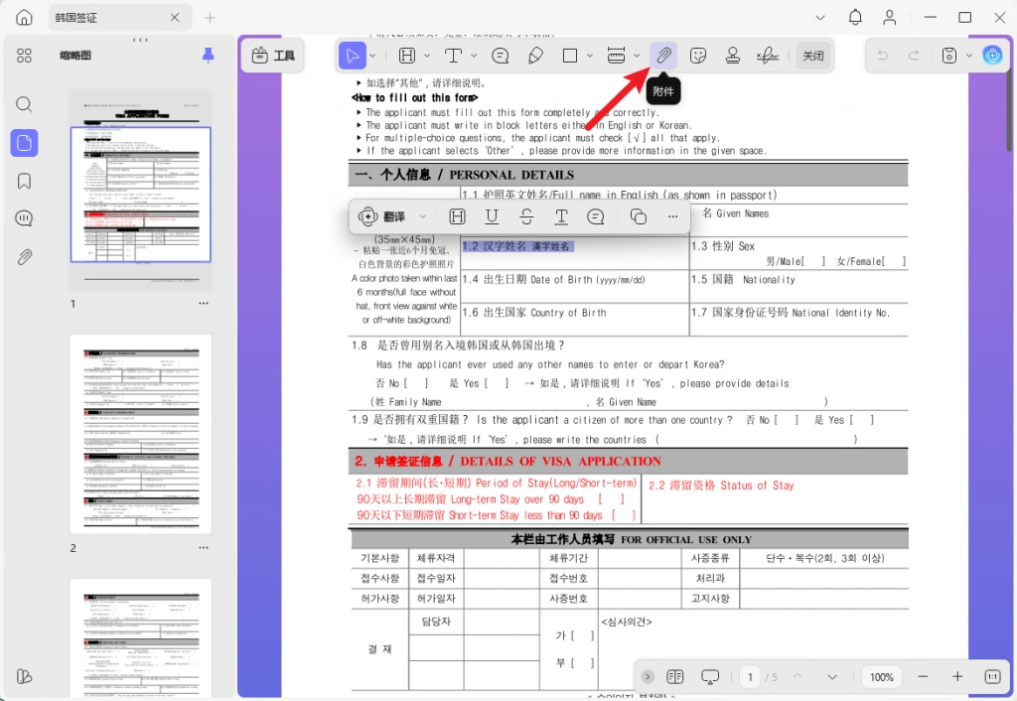Go to previous page with up chevron
Image resolution: width=1017 pixels, height=701 pixels.
coord(798,676)
